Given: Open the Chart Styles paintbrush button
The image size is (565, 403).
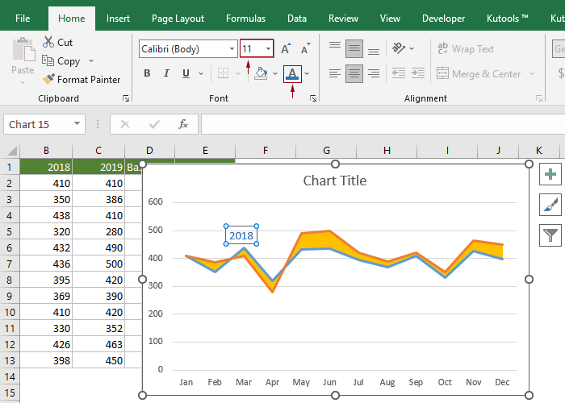Looking at the screenshot, I should pos(551,205).
